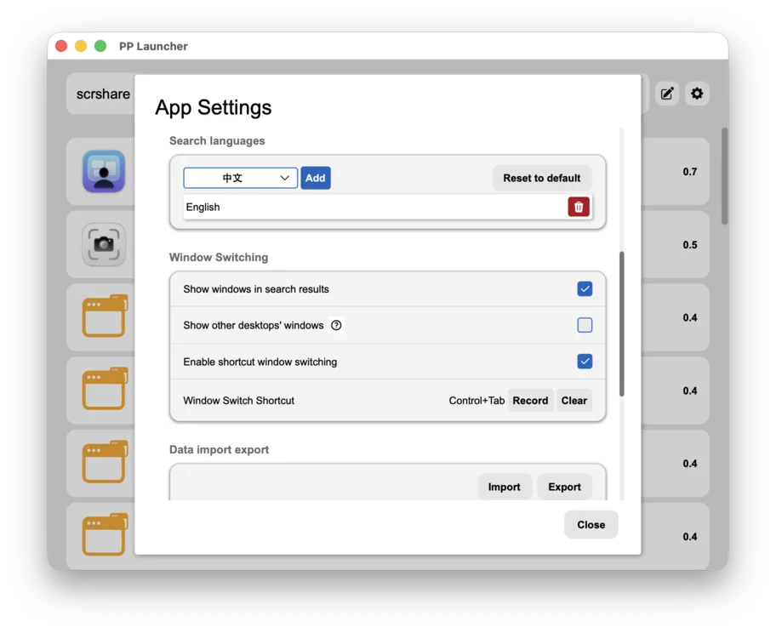This screenshot has width=776, height=633.
Task: Click the Control+Tab shortcut value
Action: [x=476, y=401]
